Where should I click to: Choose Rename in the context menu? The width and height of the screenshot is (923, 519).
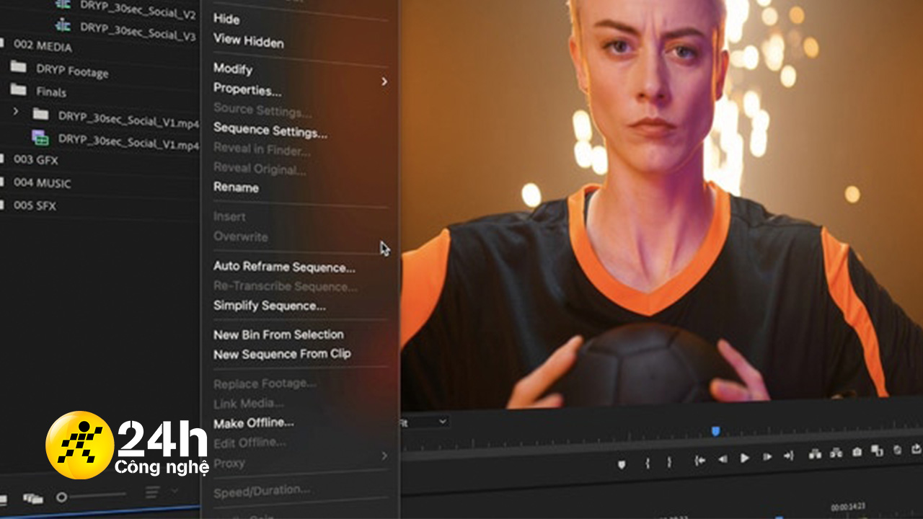(236, 187)
